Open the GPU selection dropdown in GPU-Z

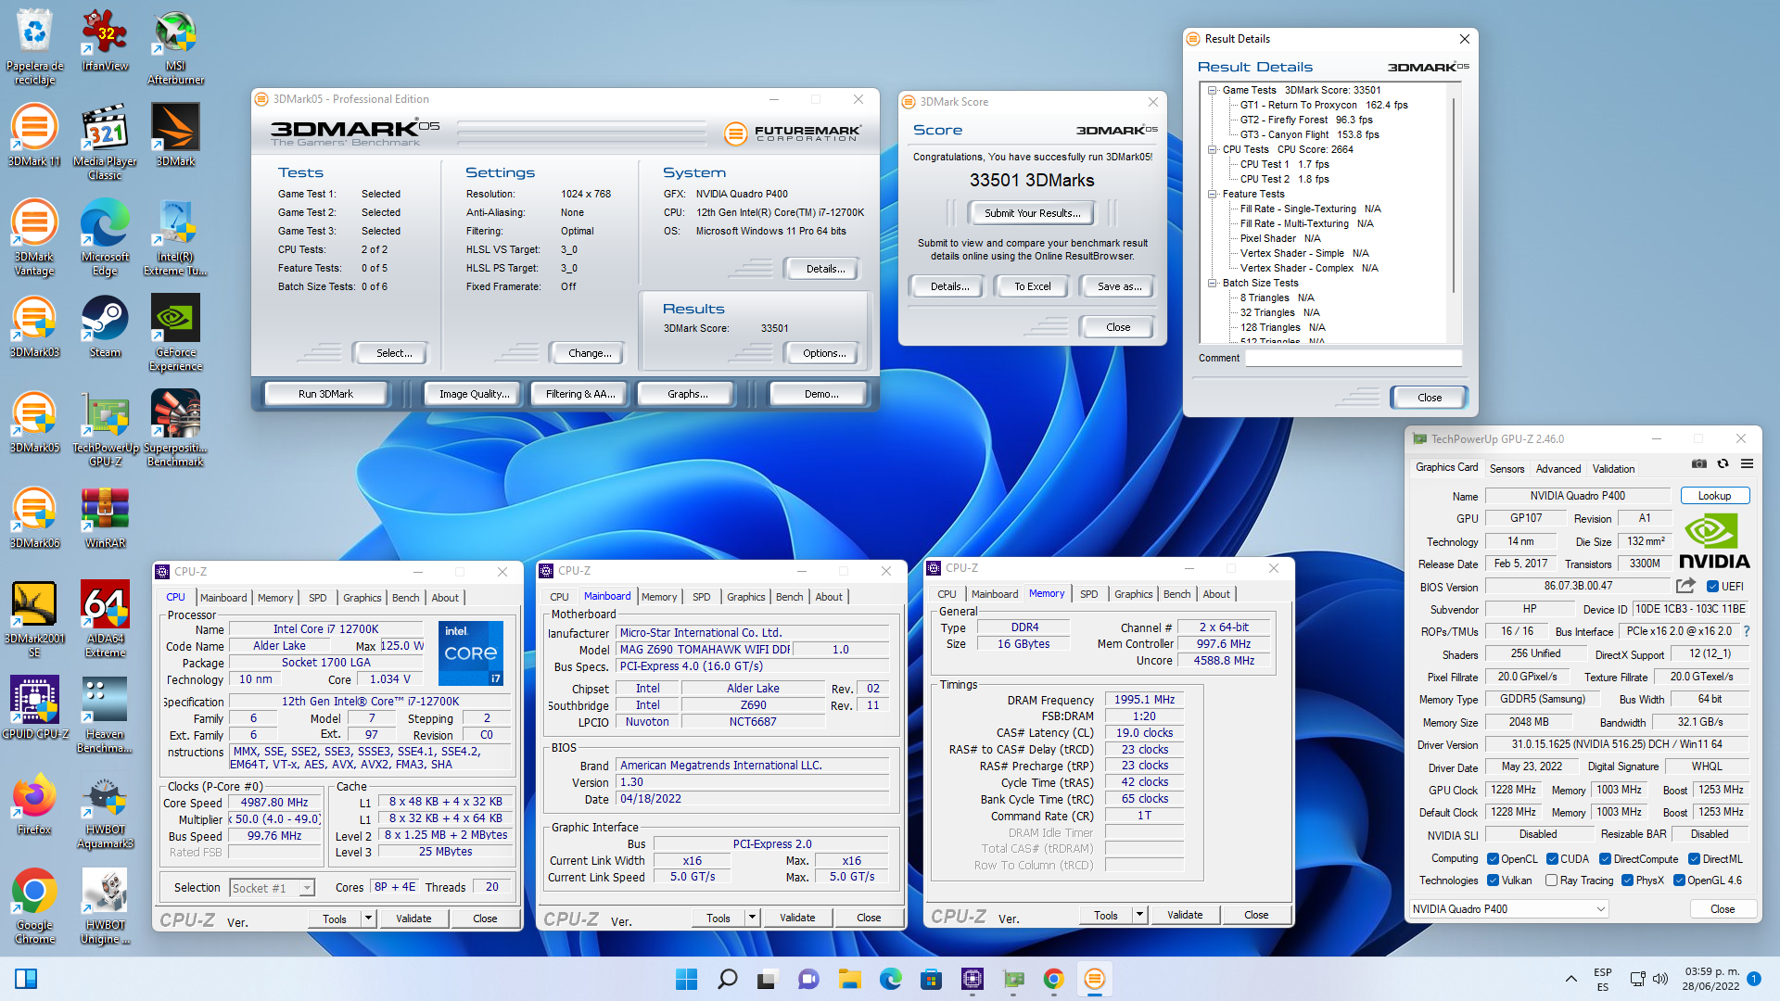point(1508,909)
